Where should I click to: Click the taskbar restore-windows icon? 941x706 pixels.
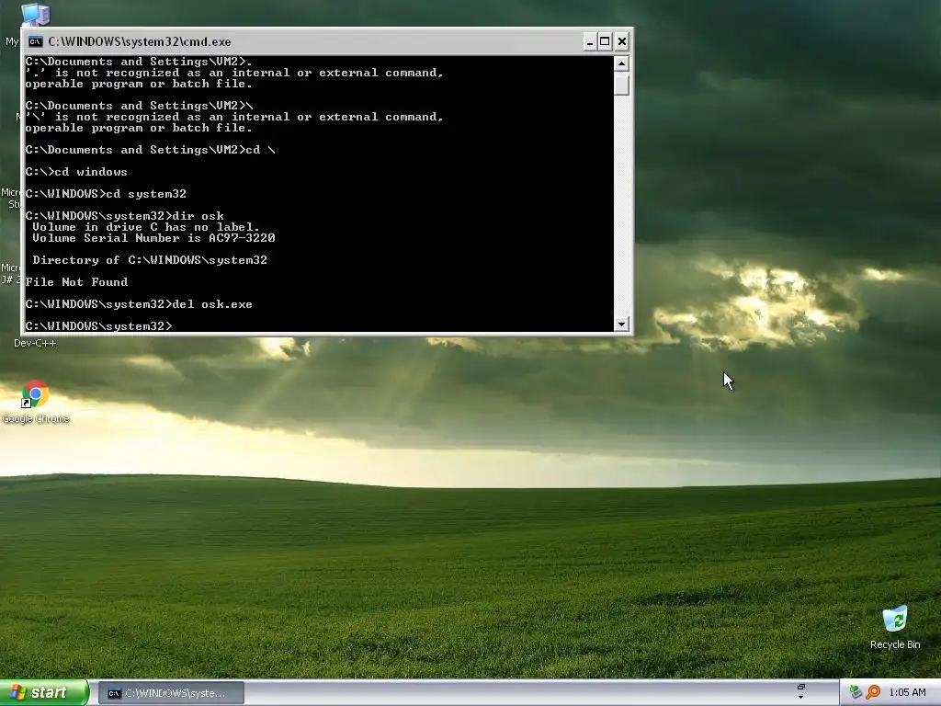coord(801,687)
